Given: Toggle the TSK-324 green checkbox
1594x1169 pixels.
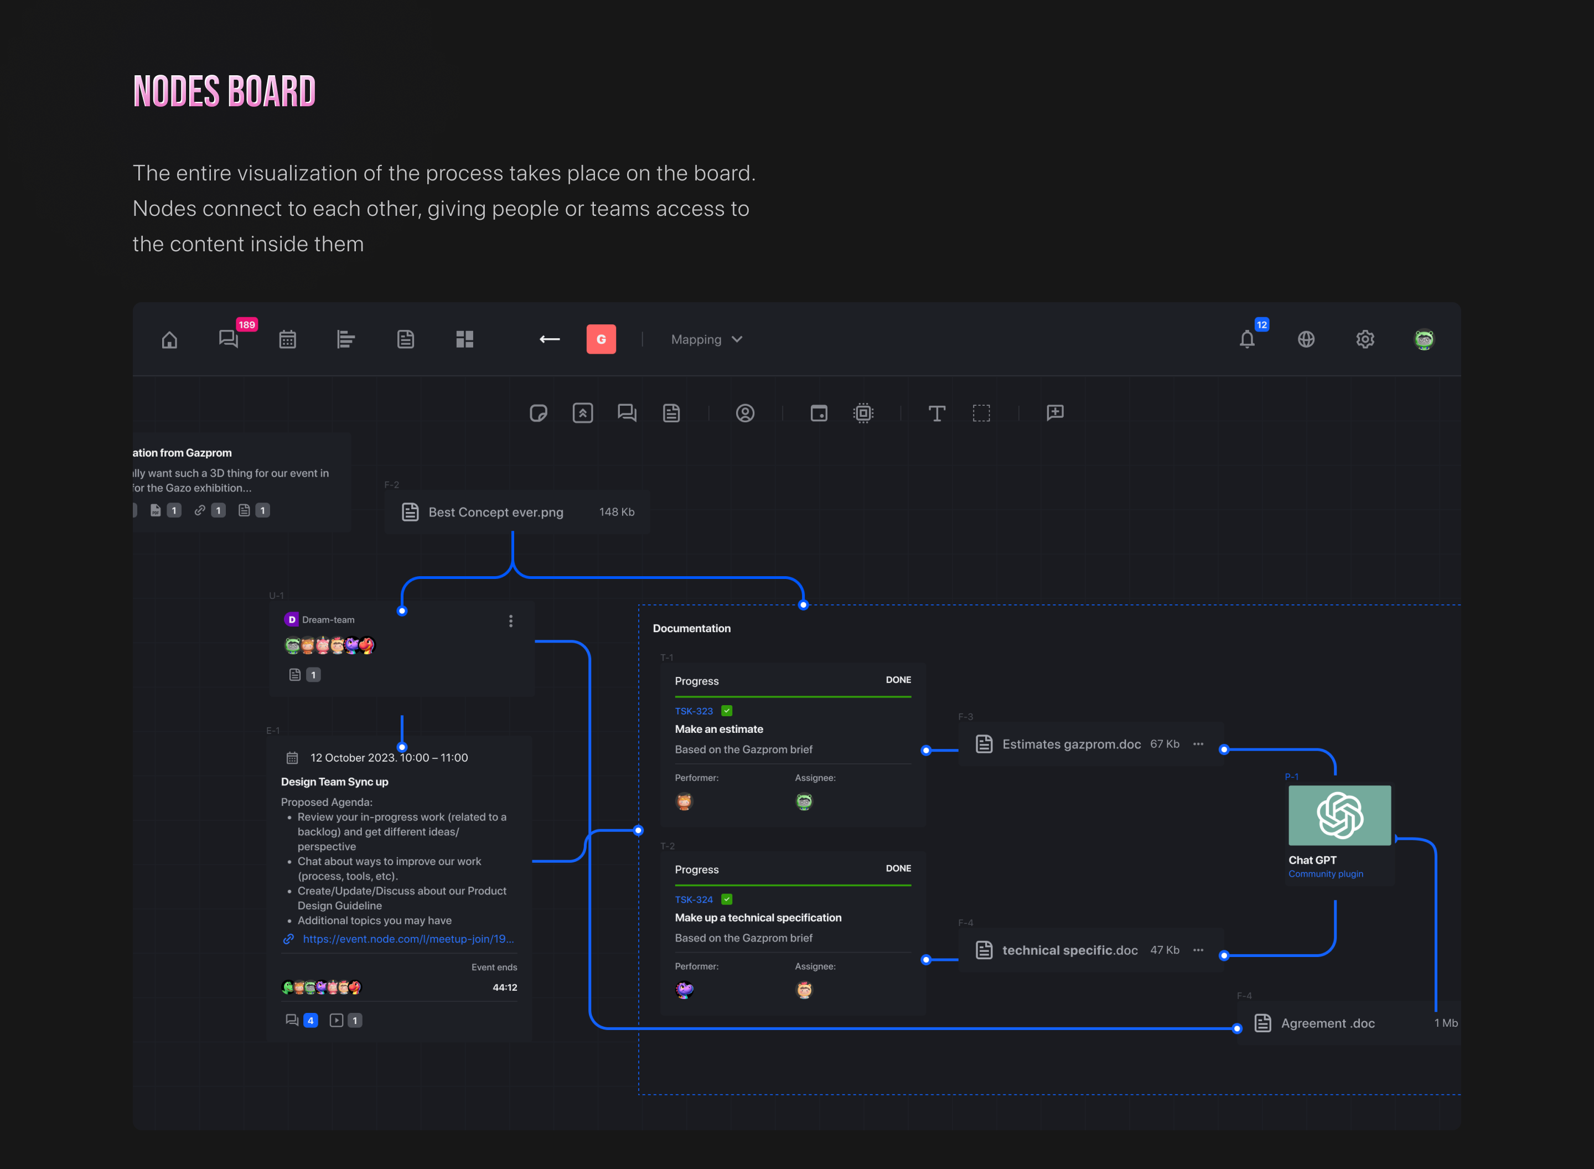Looking at the screenshot, I should (727, 899).
